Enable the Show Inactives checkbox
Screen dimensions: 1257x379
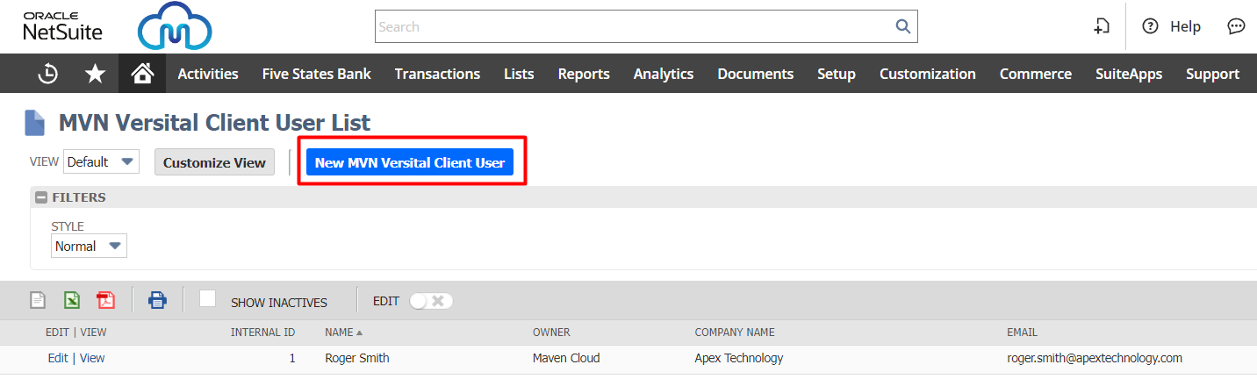pyautogui.click(x=207, y=299)
